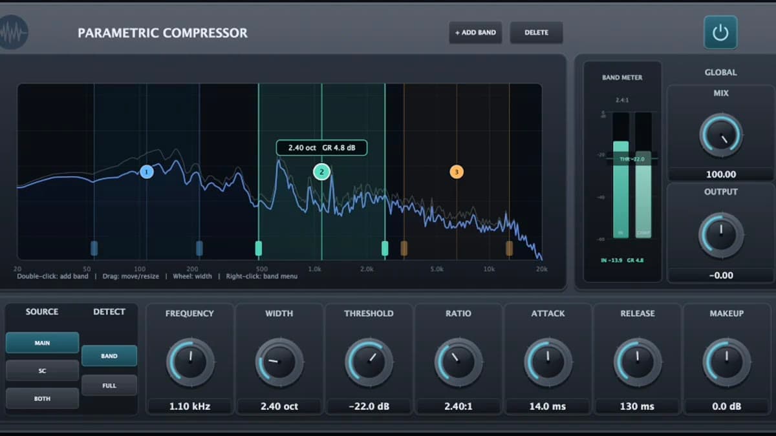Click the 'PARAMETRIC COMPRESSOR' title
This screenshot has width=776, height=436.
pyautogui.click(x=162, y=33)
